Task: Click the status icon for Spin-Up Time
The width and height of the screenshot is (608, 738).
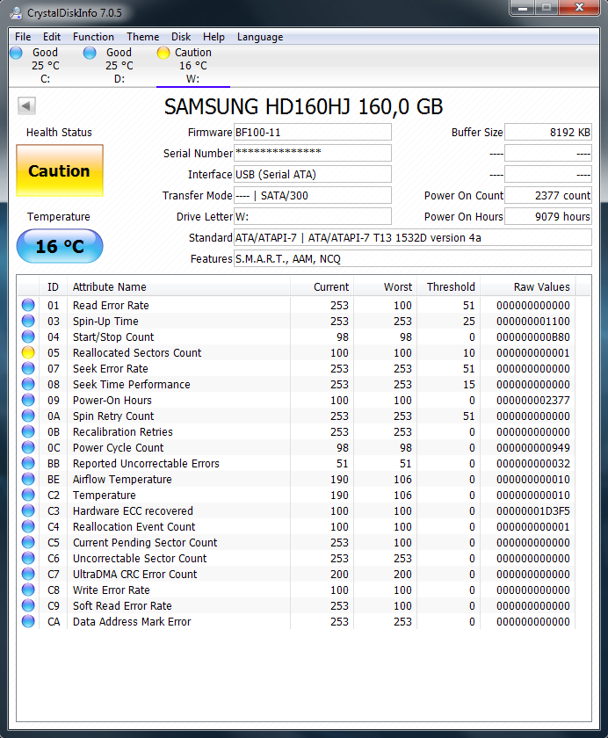Action: tap(28, 321)
